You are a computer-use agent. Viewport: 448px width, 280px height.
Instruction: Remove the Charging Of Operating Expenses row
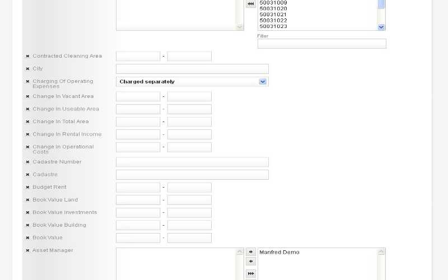click(x=27, y=81)
